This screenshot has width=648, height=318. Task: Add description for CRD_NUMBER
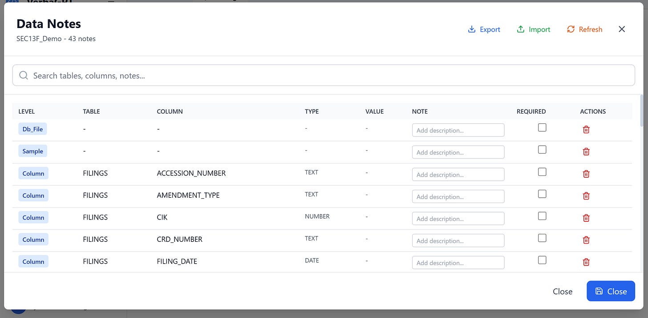(458, 241)
